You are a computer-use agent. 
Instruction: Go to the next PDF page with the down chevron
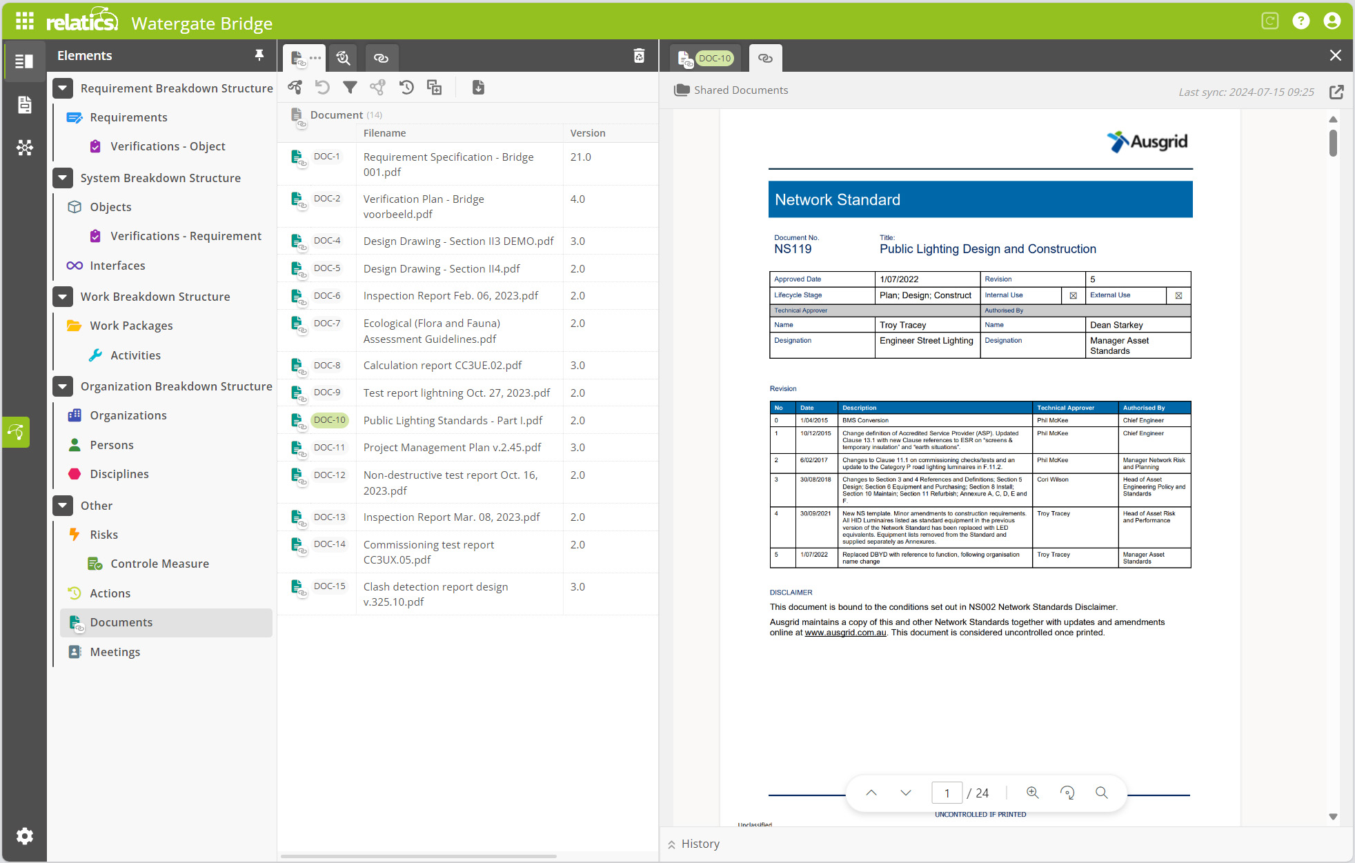pos(905,793)
